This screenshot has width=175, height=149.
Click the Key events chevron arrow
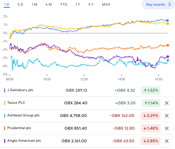pos(170,5)
